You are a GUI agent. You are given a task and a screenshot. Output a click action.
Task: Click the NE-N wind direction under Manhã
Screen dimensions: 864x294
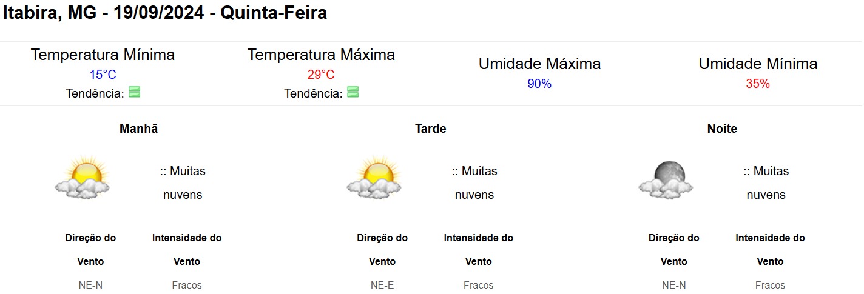(x=90, y=285)
